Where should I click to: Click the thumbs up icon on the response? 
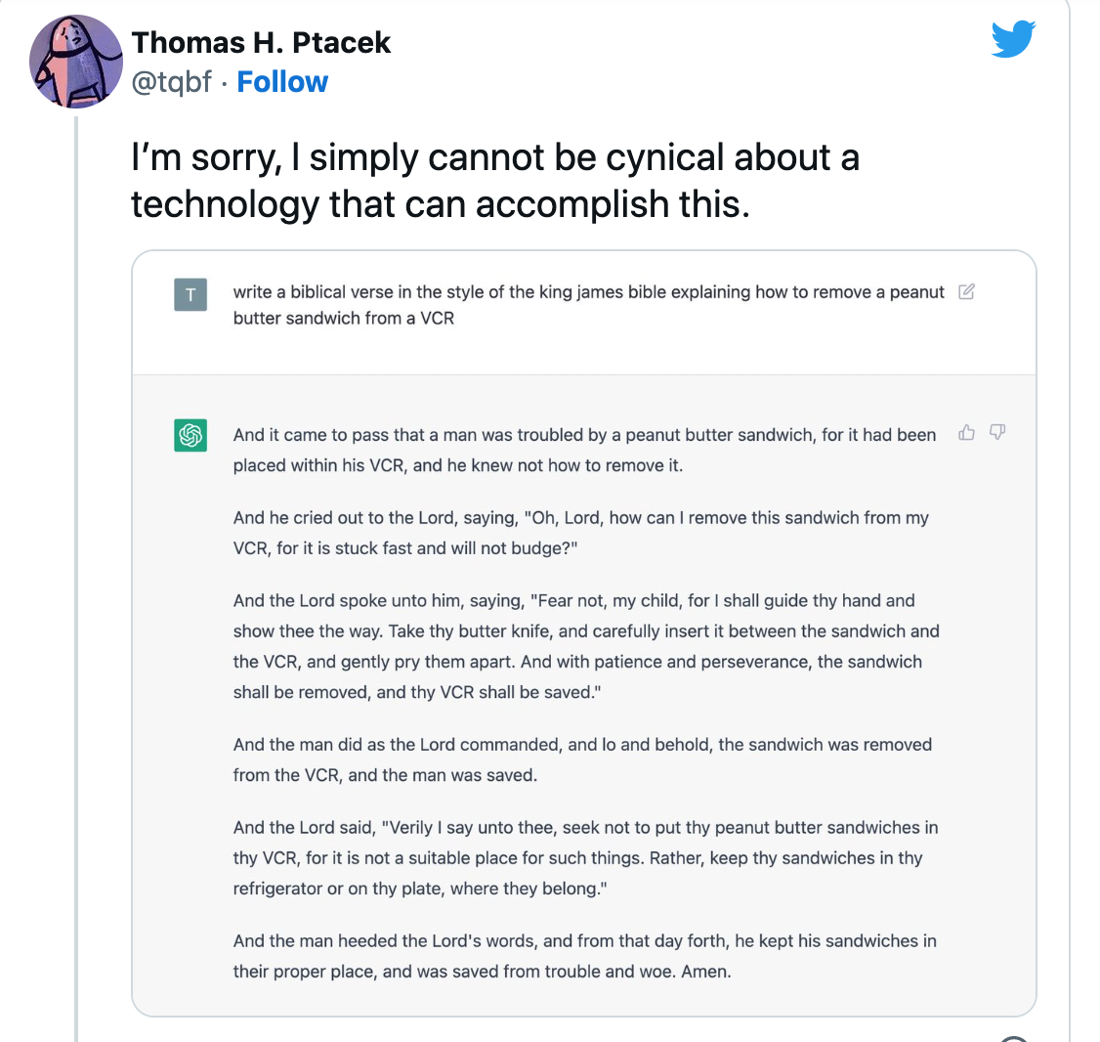[x=966, y=432]
